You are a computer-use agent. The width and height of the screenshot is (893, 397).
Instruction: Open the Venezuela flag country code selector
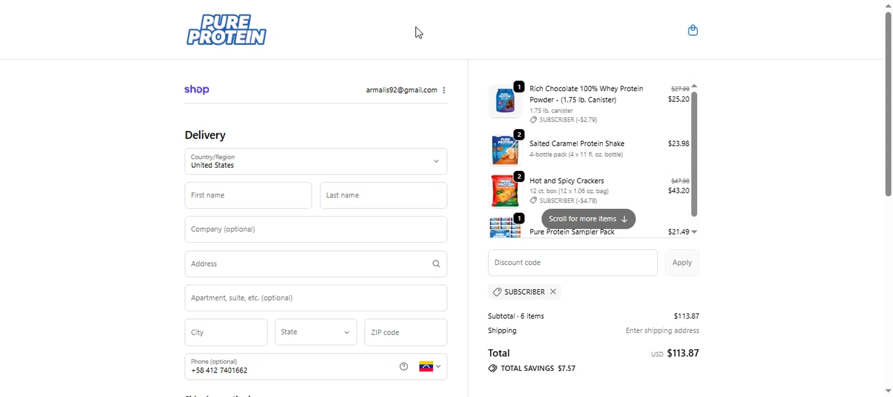(x=430, y=367)
